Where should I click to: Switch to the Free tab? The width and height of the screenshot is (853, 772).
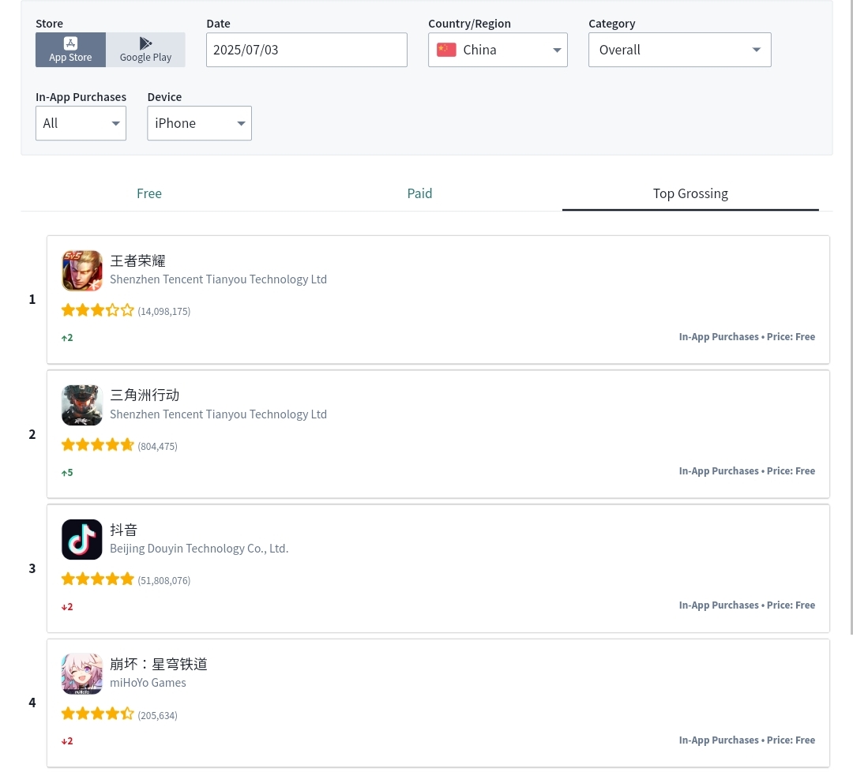[149, 193]
